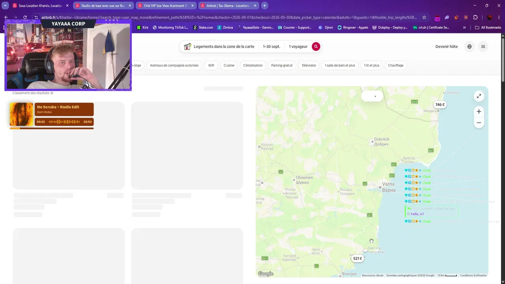Open the Chrome tab search dropdown
This screenshot has height=284, width=505.
(6, 6)
